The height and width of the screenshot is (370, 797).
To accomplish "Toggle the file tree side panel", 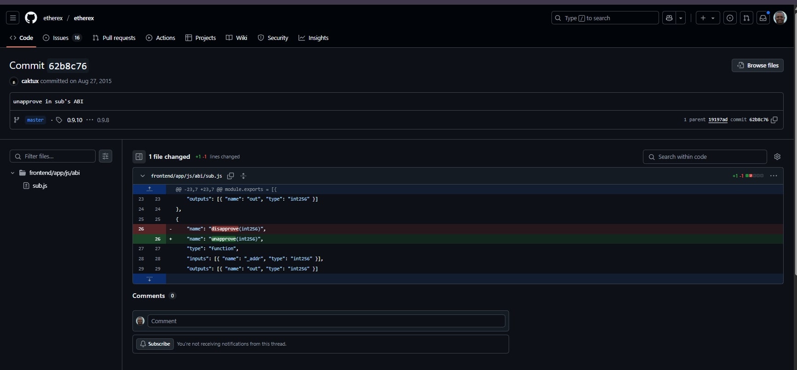I will 139,157.
